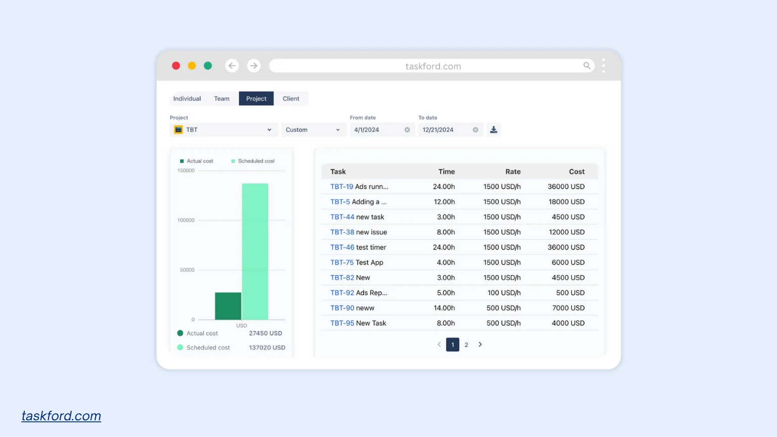Screen dimensions: 777x437
Task: Click the taskford.com link
Action: (61, 415)
